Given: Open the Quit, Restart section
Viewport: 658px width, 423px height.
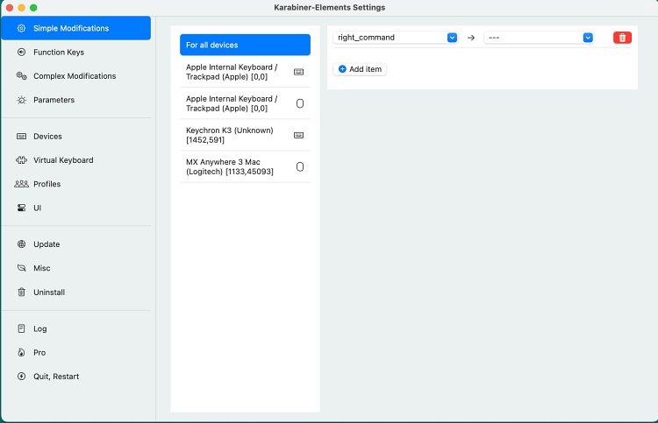Looking at the screenshot, I should pos(76,376).
